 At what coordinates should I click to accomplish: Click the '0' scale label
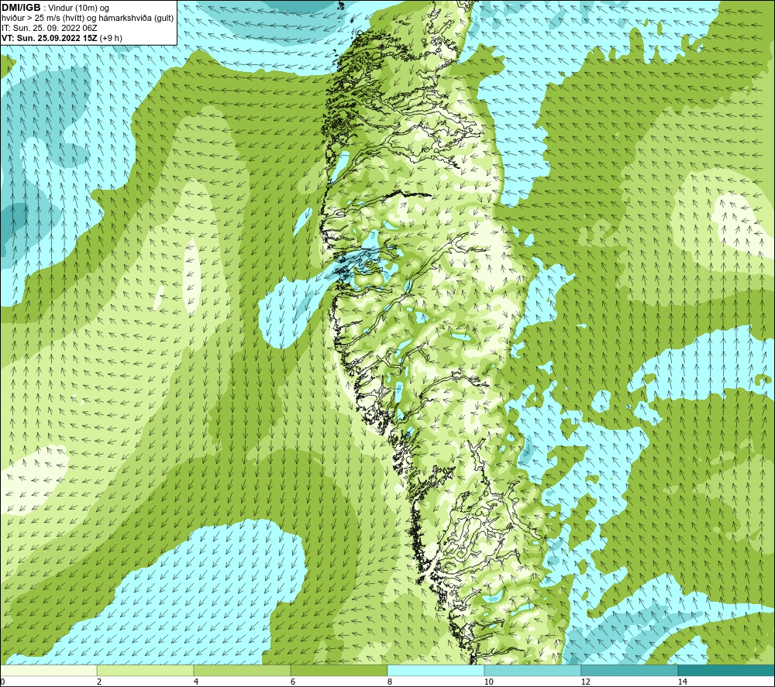pos(2,682)
